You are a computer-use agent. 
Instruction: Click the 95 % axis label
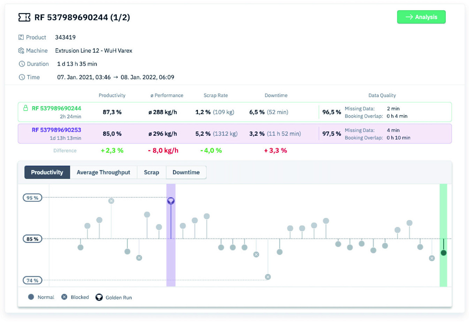pos(32,198)
